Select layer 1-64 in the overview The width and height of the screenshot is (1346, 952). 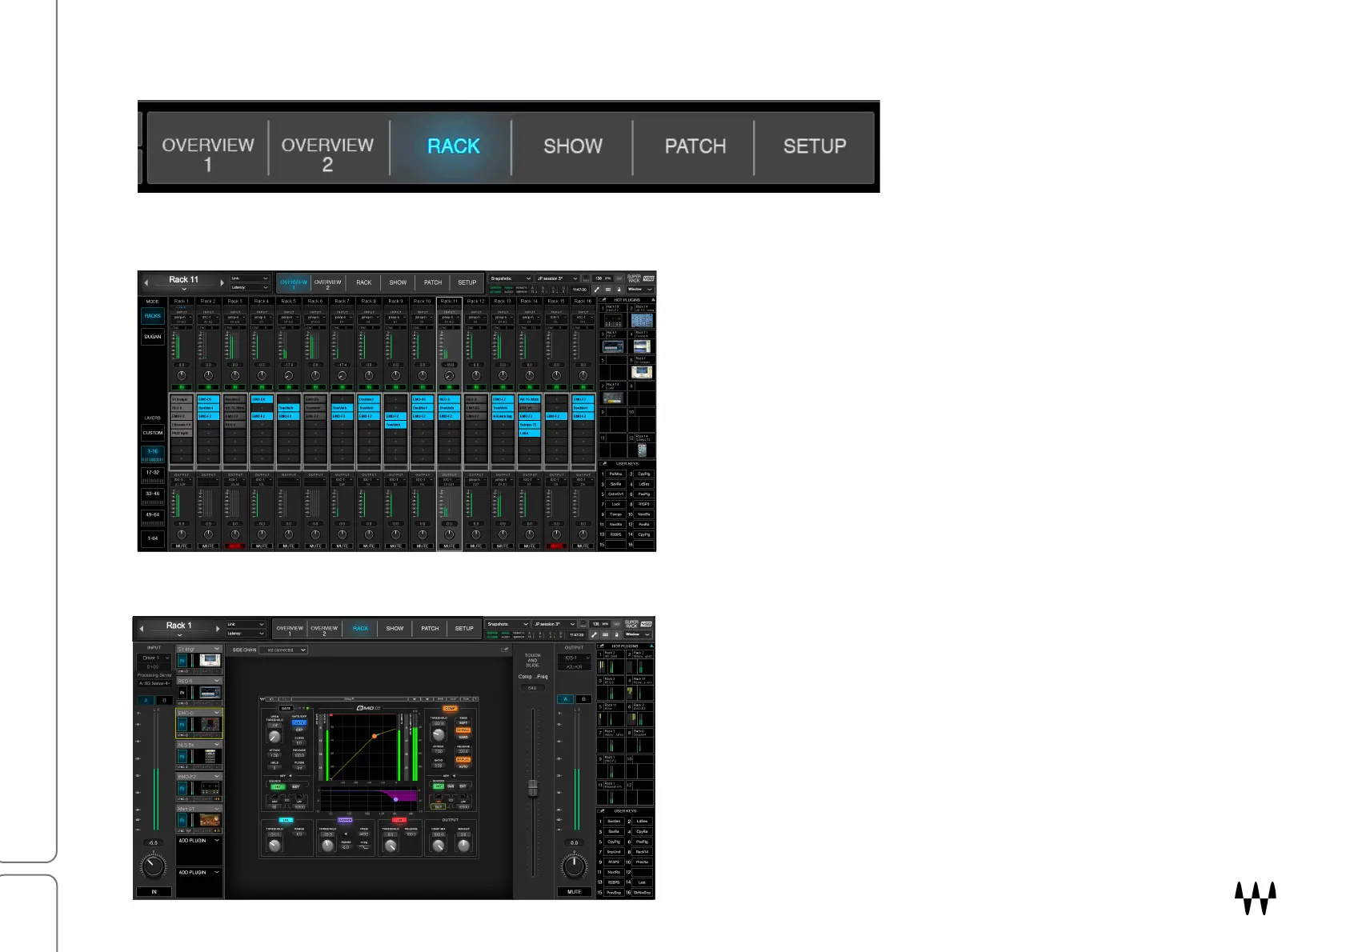click(x=153, y=538)
